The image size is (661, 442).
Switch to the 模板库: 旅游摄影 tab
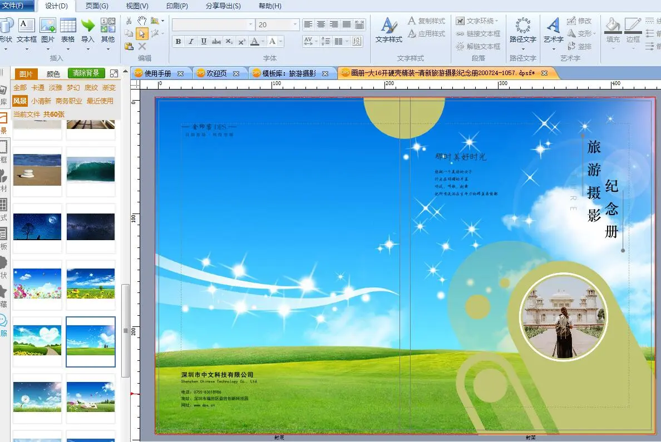coord(289,73)
